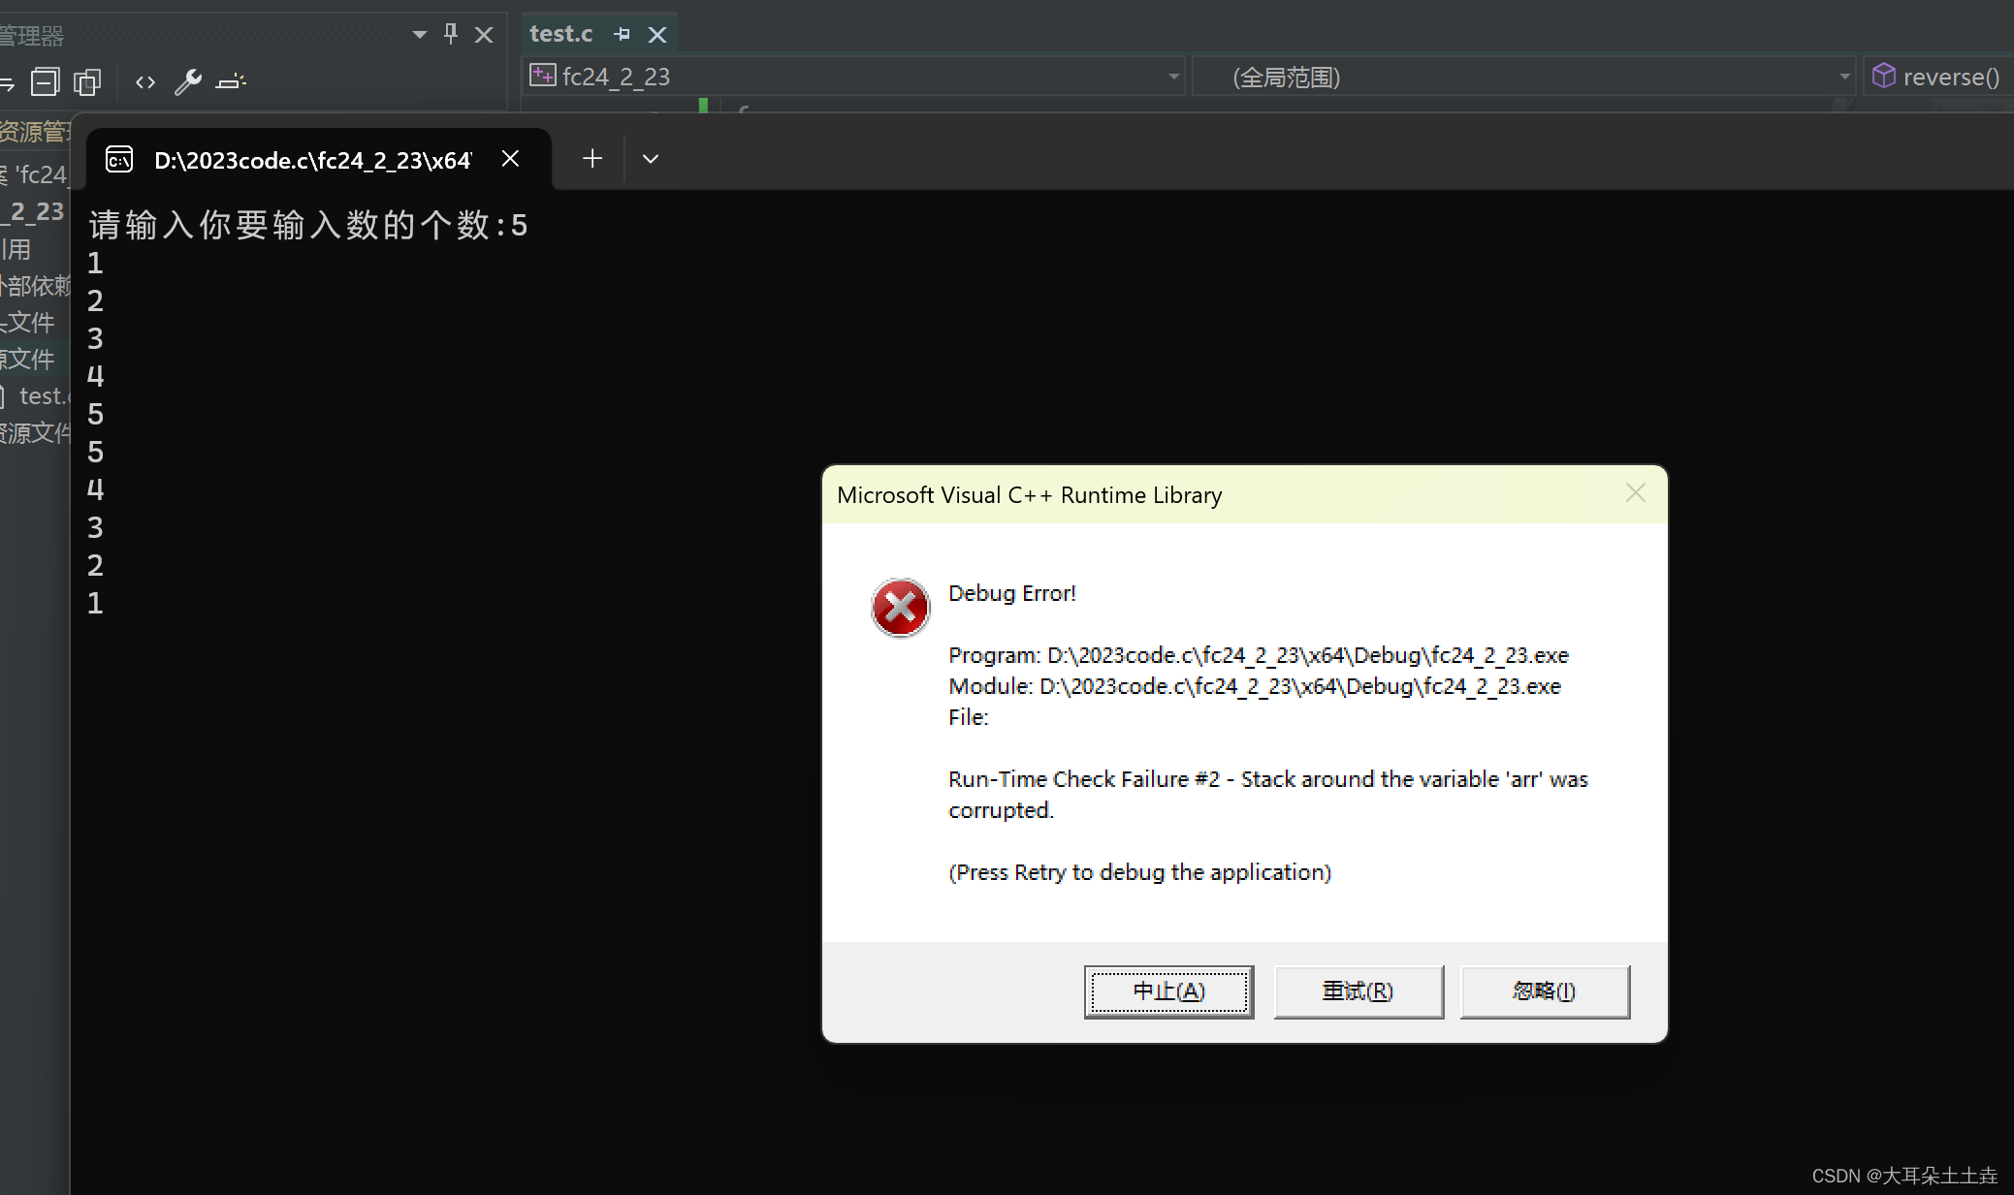Image resolution: width=2014 pixels, height=1195 pixels.
Task: Click the sync arrow toolbar icon
Action: [x=6, y=83]
